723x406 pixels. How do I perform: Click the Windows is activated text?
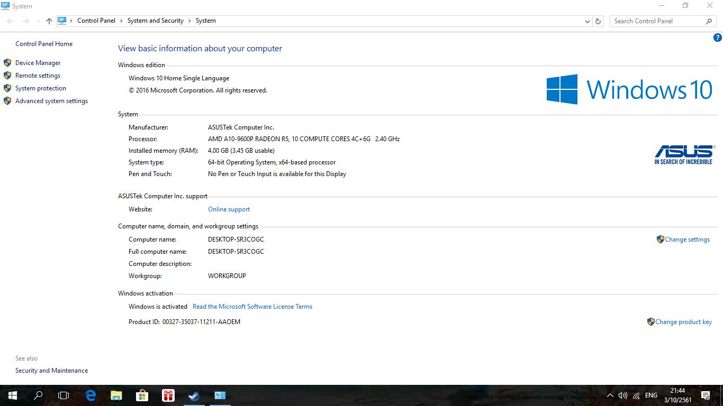click(158, 307)
